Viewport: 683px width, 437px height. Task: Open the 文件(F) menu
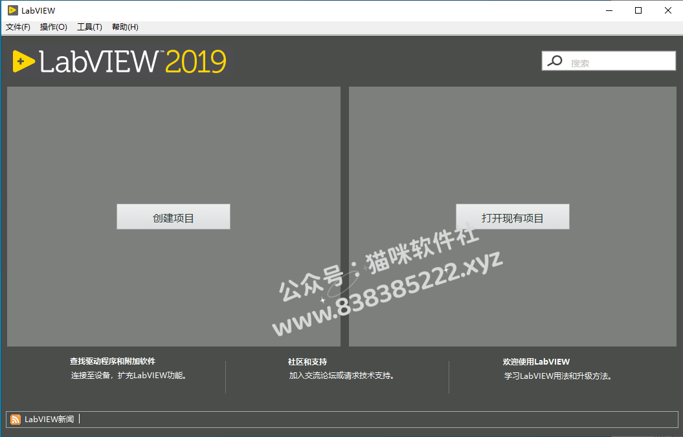pos(18,27)
